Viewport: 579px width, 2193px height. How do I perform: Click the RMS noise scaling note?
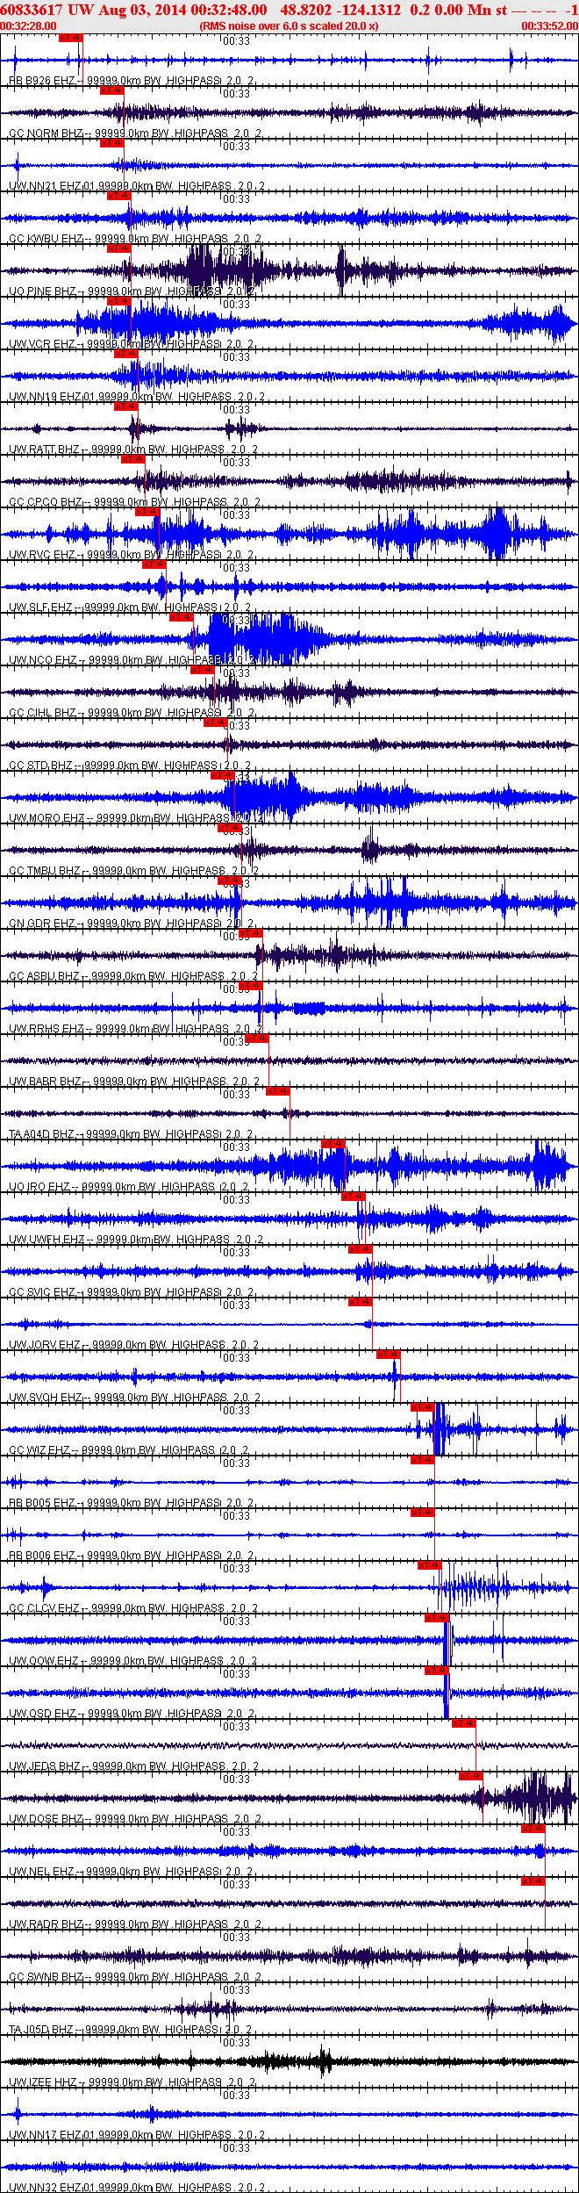(289, 26)
